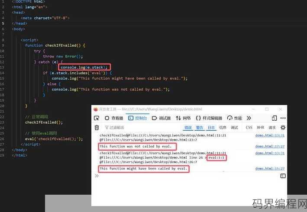Clear console output with trash icon
The width and height of the screenshot is (307, 212).
97,128
